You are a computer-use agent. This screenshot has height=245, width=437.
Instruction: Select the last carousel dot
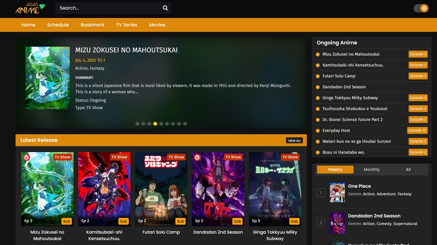coord(185,124)
